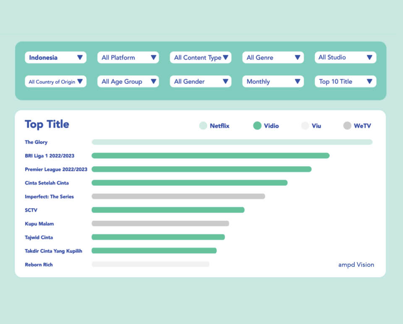Select the Viu legend label

pos(317,126)
